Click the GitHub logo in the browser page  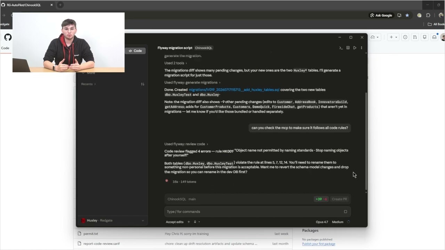point(8,37)
